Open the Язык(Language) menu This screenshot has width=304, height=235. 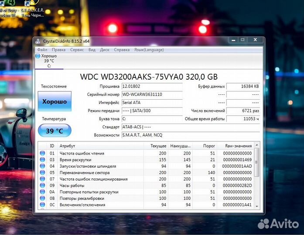tap(149, 50)
